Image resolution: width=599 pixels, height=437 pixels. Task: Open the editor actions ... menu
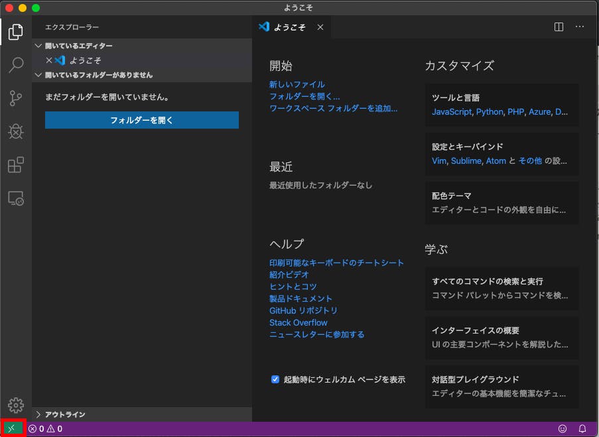(x=580, y=27)
